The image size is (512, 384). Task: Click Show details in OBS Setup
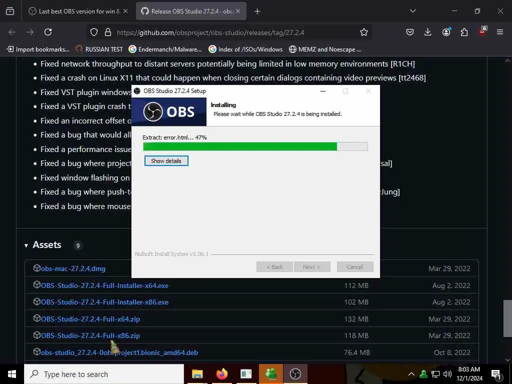(x=166, y=160)
